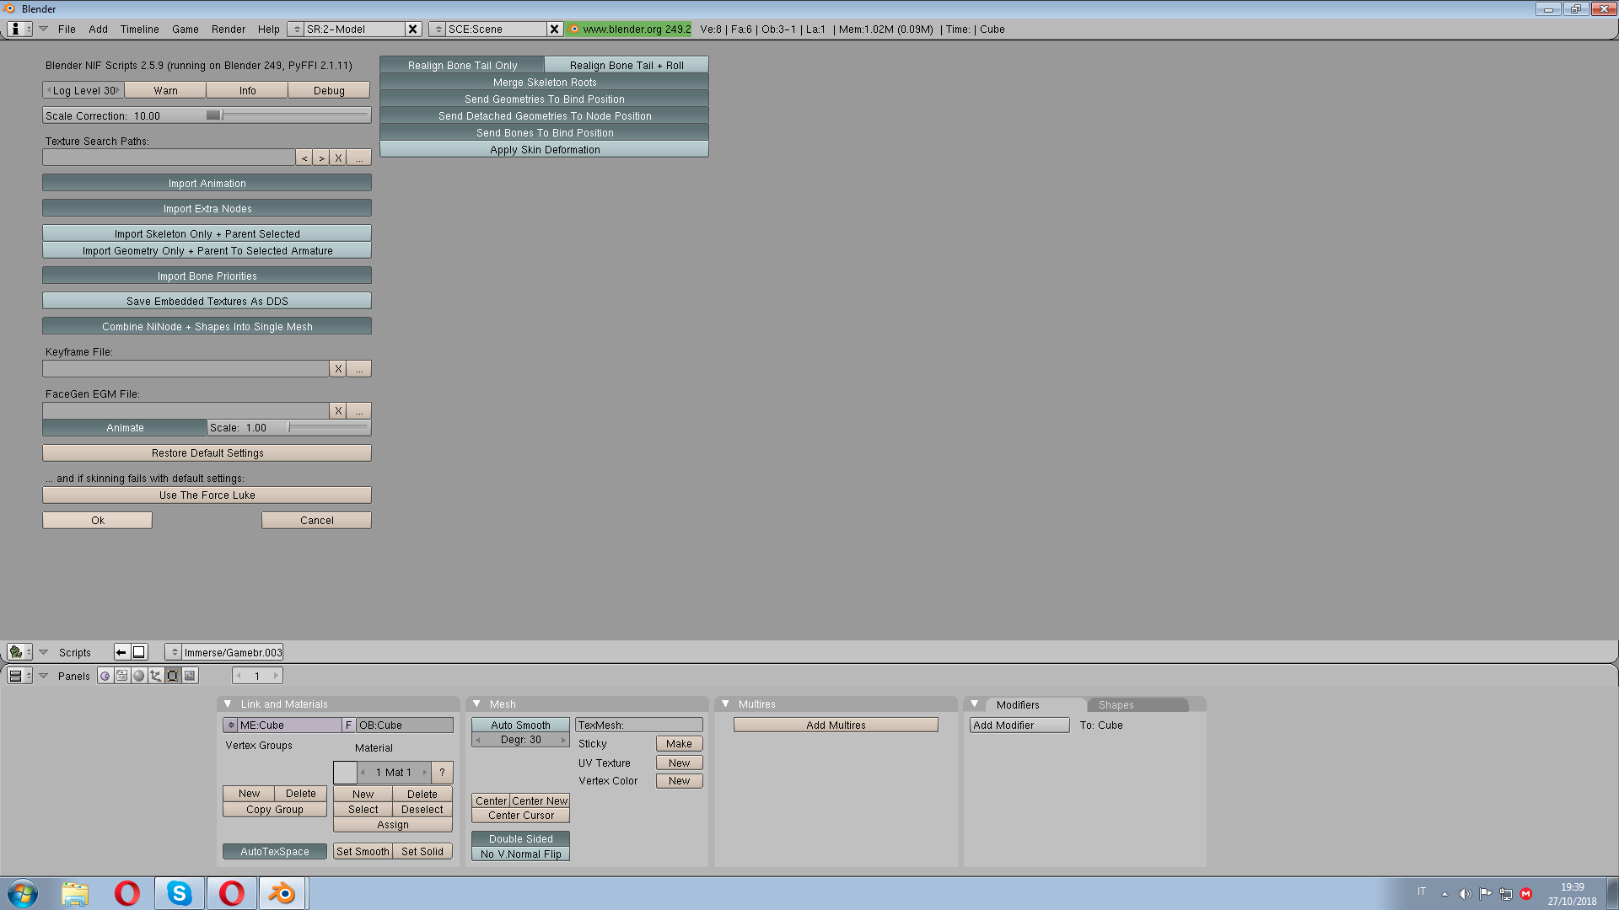Click the blender.org 249.2 logo button
Screen dimensions: 1619x910
click(629, 29)
